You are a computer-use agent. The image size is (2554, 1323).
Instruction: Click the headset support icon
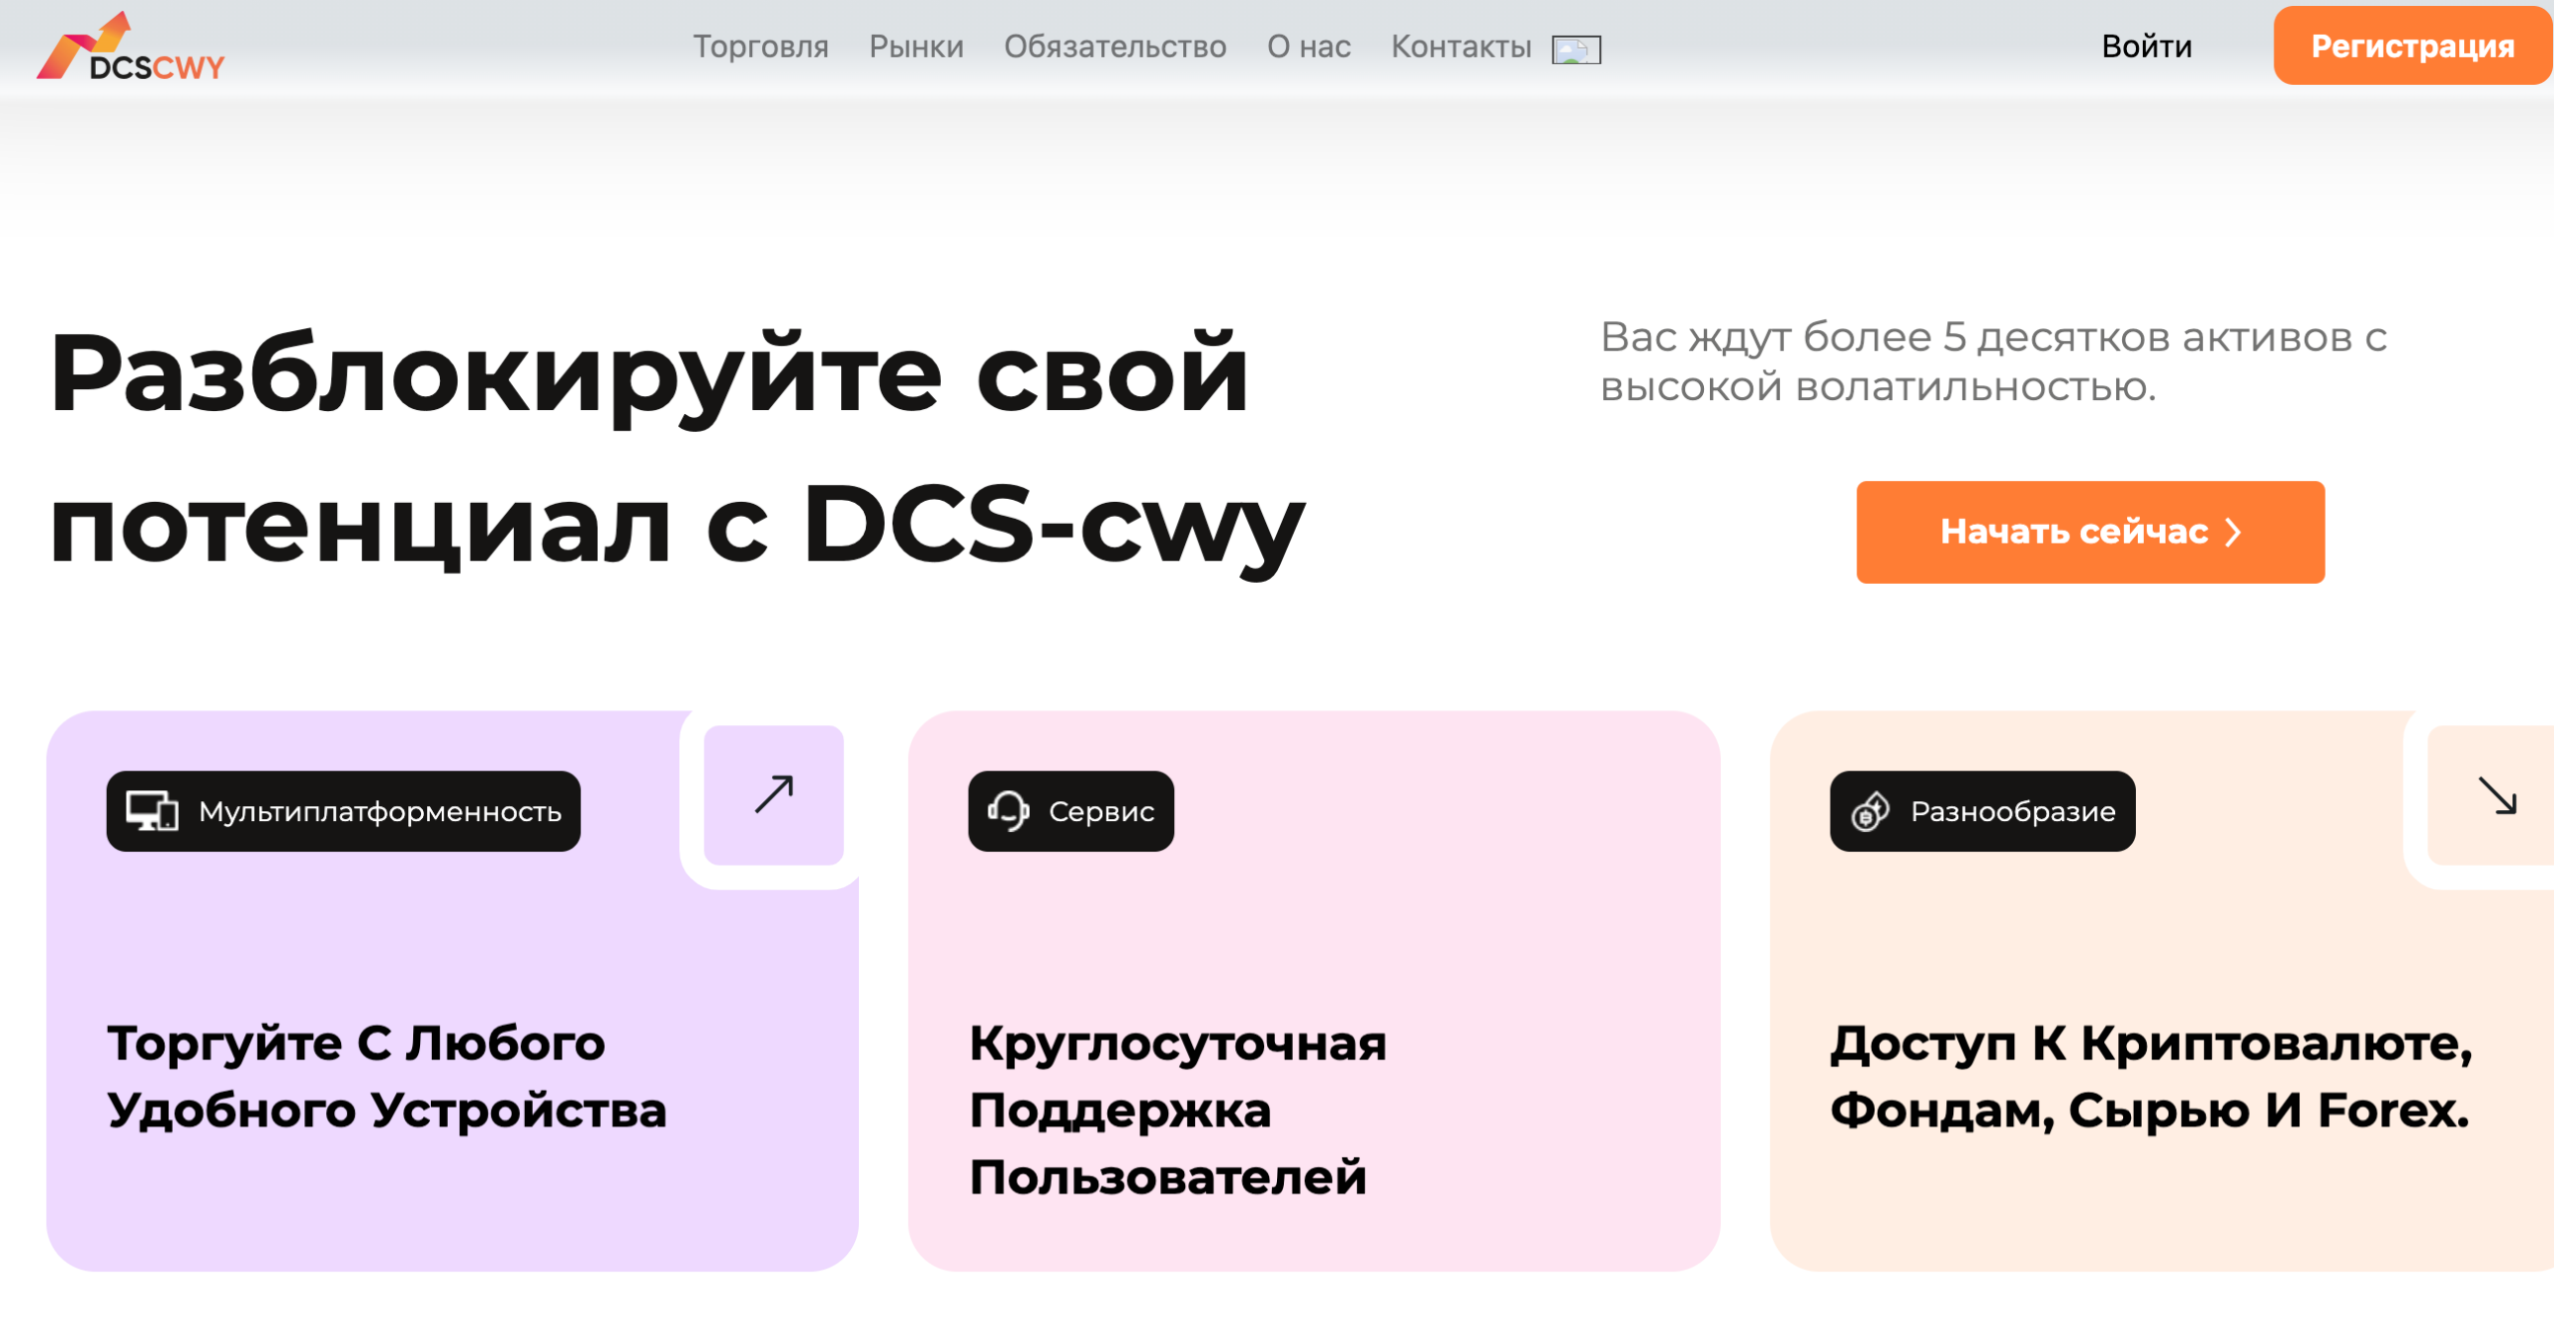click(1008, 811)
